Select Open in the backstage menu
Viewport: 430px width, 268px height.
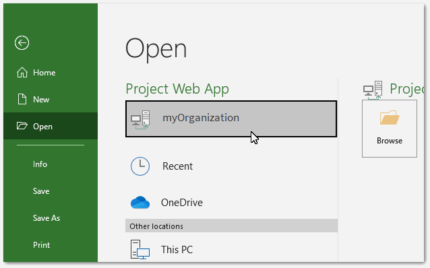click(51, 126)
